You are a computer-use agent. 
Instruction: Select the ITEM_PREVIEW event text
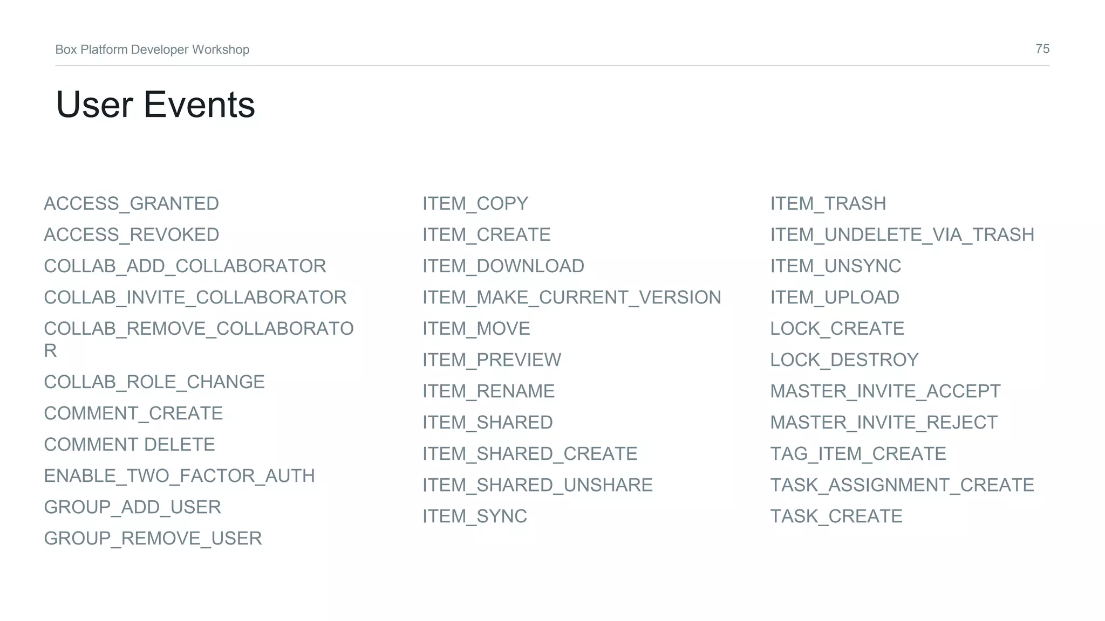point(492,360)
